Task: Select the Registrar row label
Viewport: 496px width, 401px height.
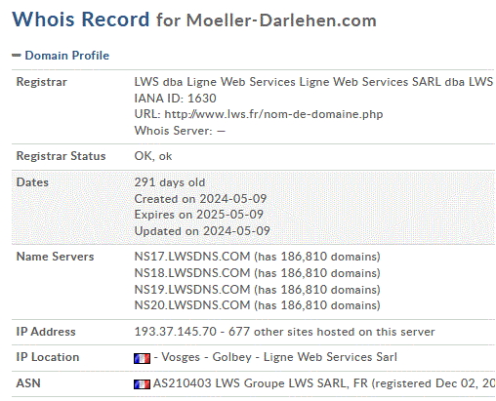Action: point(42,82)
